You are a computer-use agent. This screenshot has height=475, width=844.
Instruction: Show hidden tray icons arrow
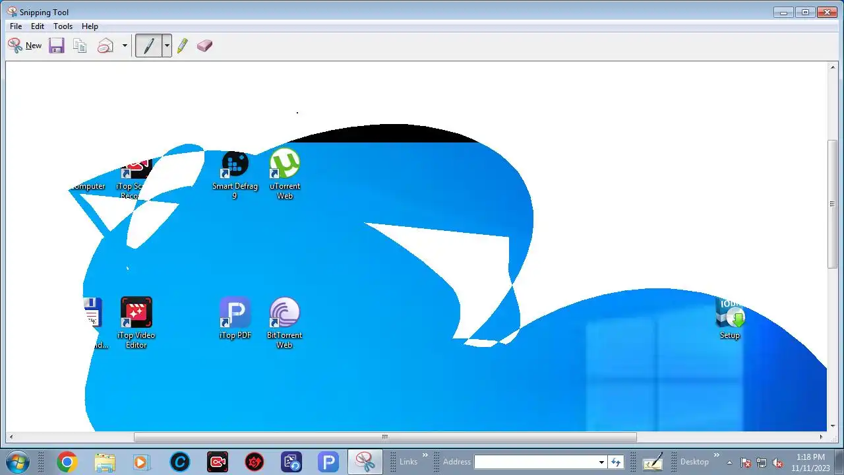click(x=729, y=462)
